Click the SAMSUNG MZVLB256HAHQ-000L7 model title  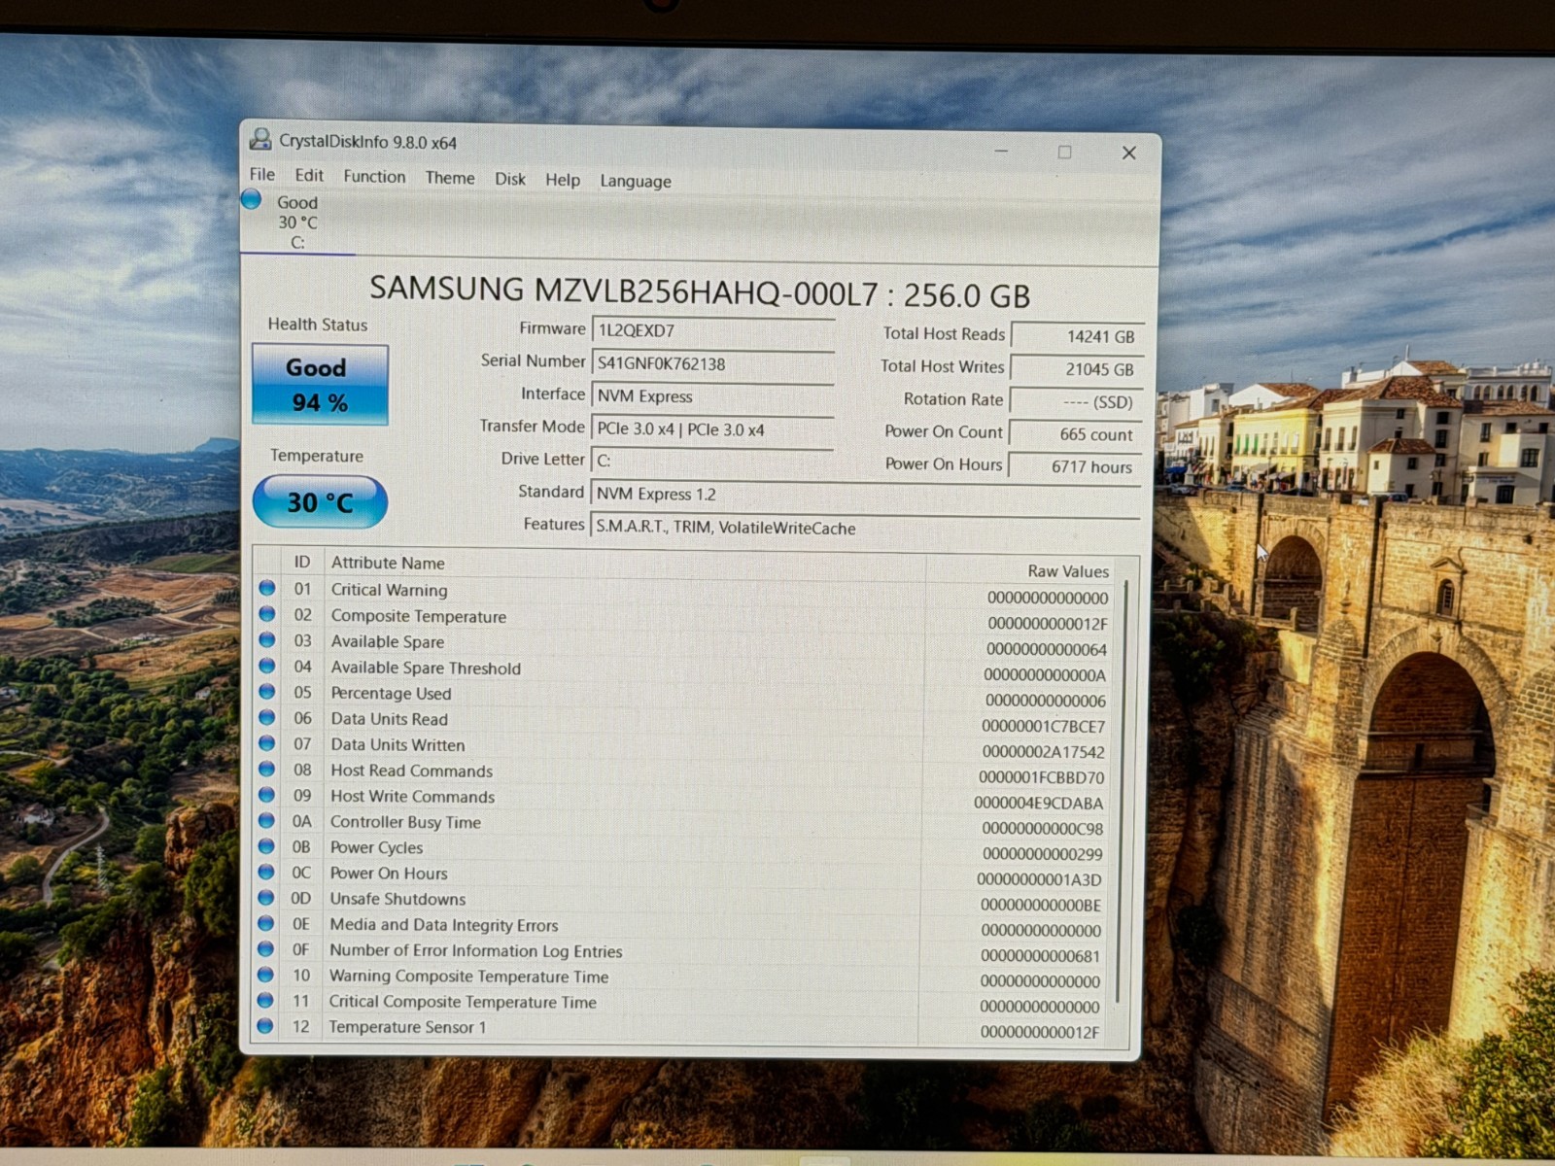pyautogui.click(x=700, y=291)
